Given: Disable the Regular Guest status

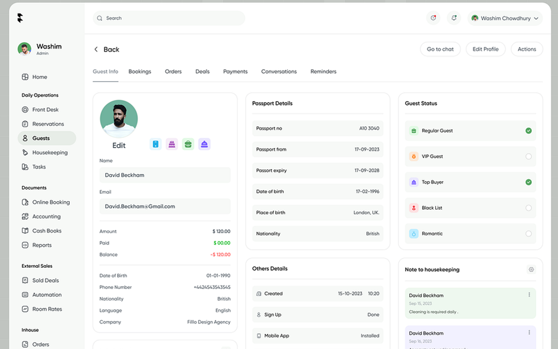Looking at the screenshot, I should click(x=528, y=130).
